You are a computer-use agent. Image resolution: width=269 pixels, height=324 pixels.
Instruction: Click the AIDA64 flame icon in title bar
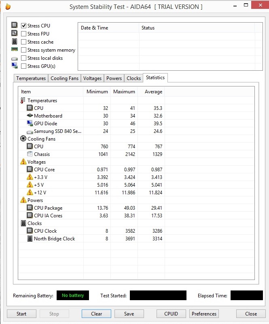[8, 6]
